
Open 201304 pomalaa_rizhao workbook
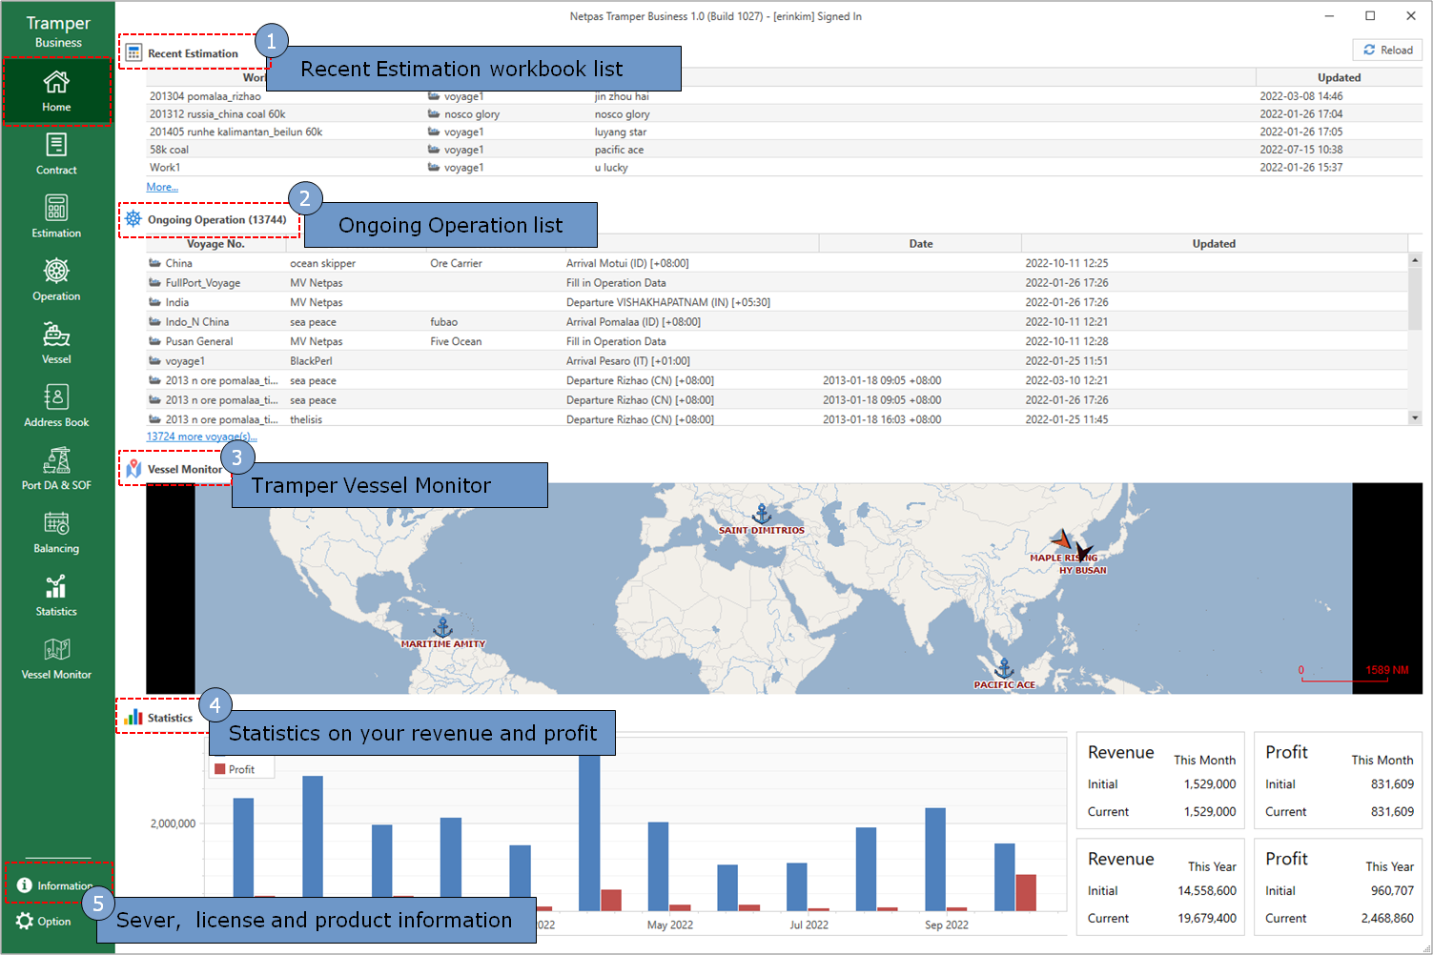[x=205, y=96]
